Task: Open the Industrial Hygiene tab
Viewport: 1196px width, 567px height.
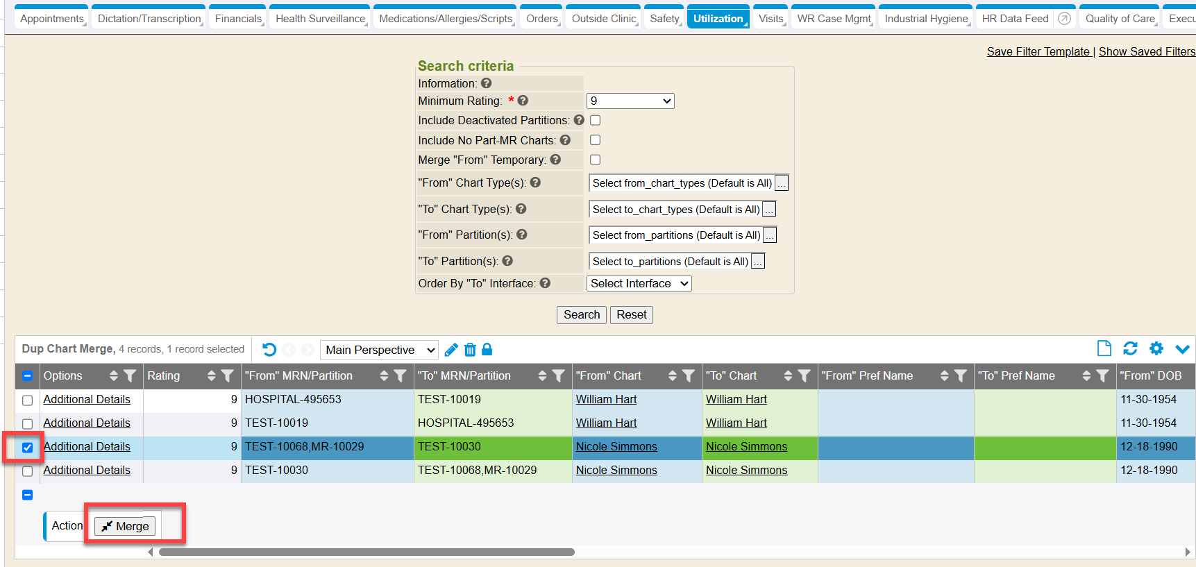Action: [x=925, y=19]
